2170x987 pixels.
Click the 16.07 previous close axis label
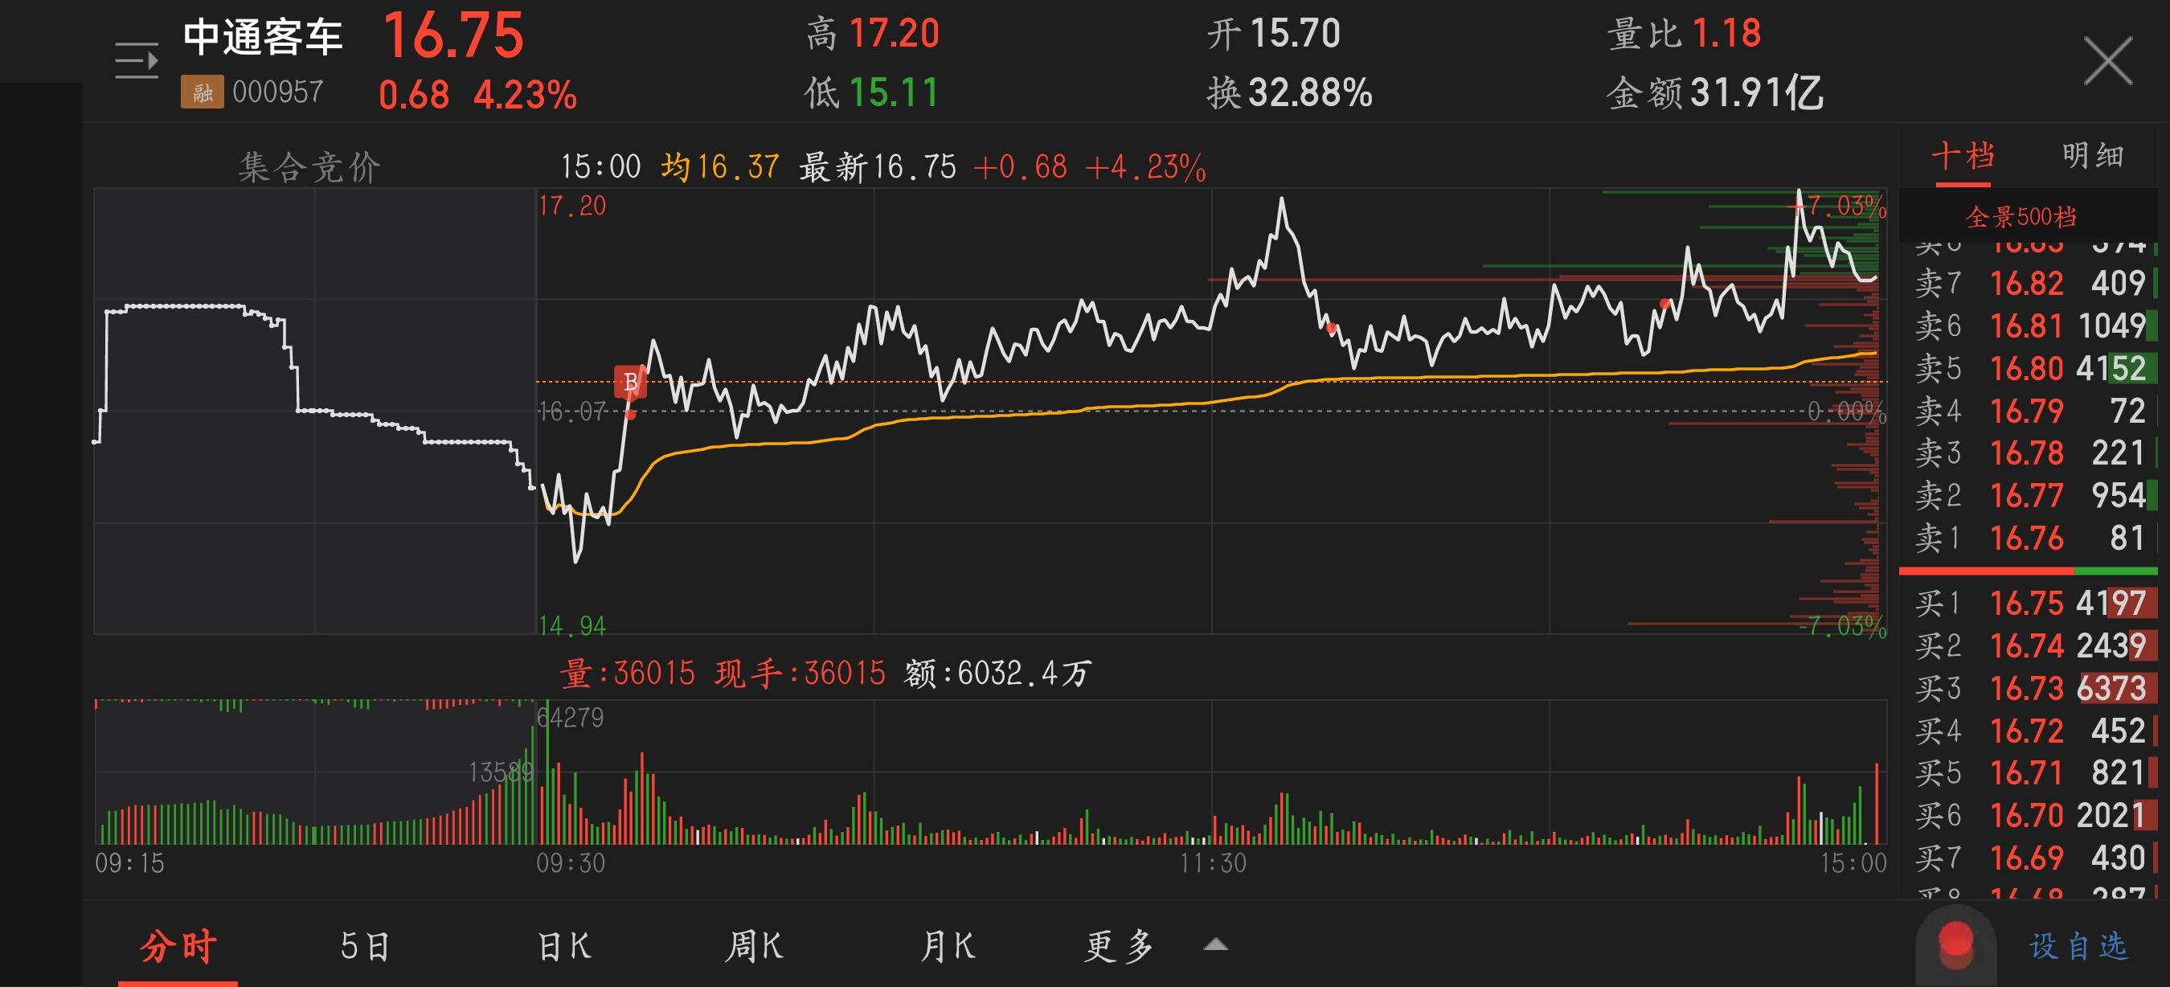tap(572, 411)
